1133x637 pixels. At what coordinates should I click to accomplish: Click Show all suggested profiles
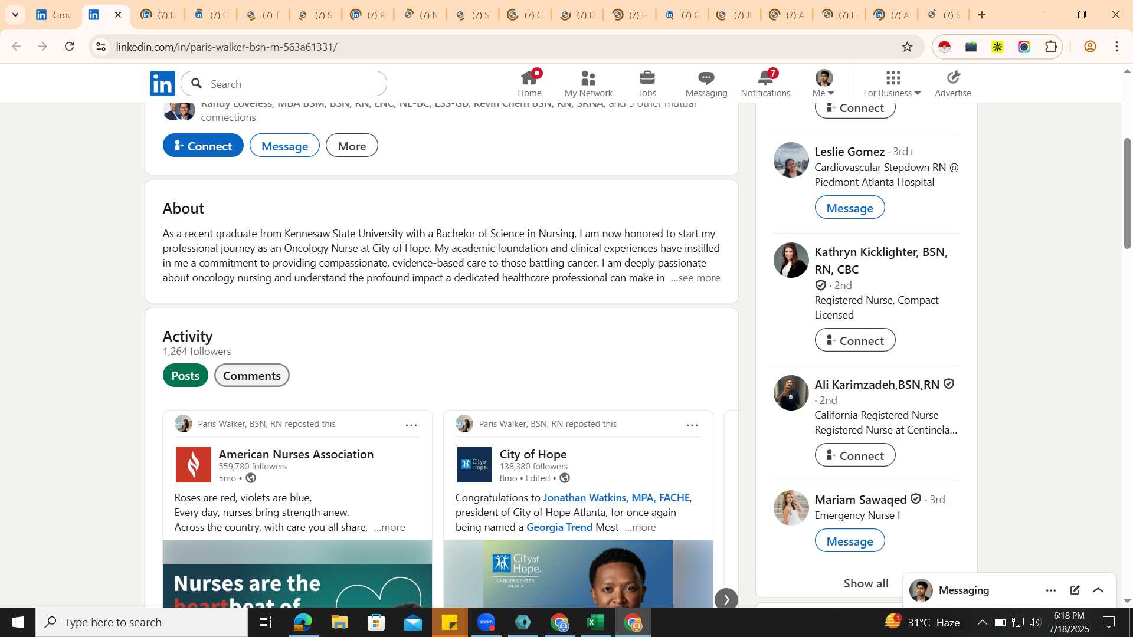click(866, 583)
